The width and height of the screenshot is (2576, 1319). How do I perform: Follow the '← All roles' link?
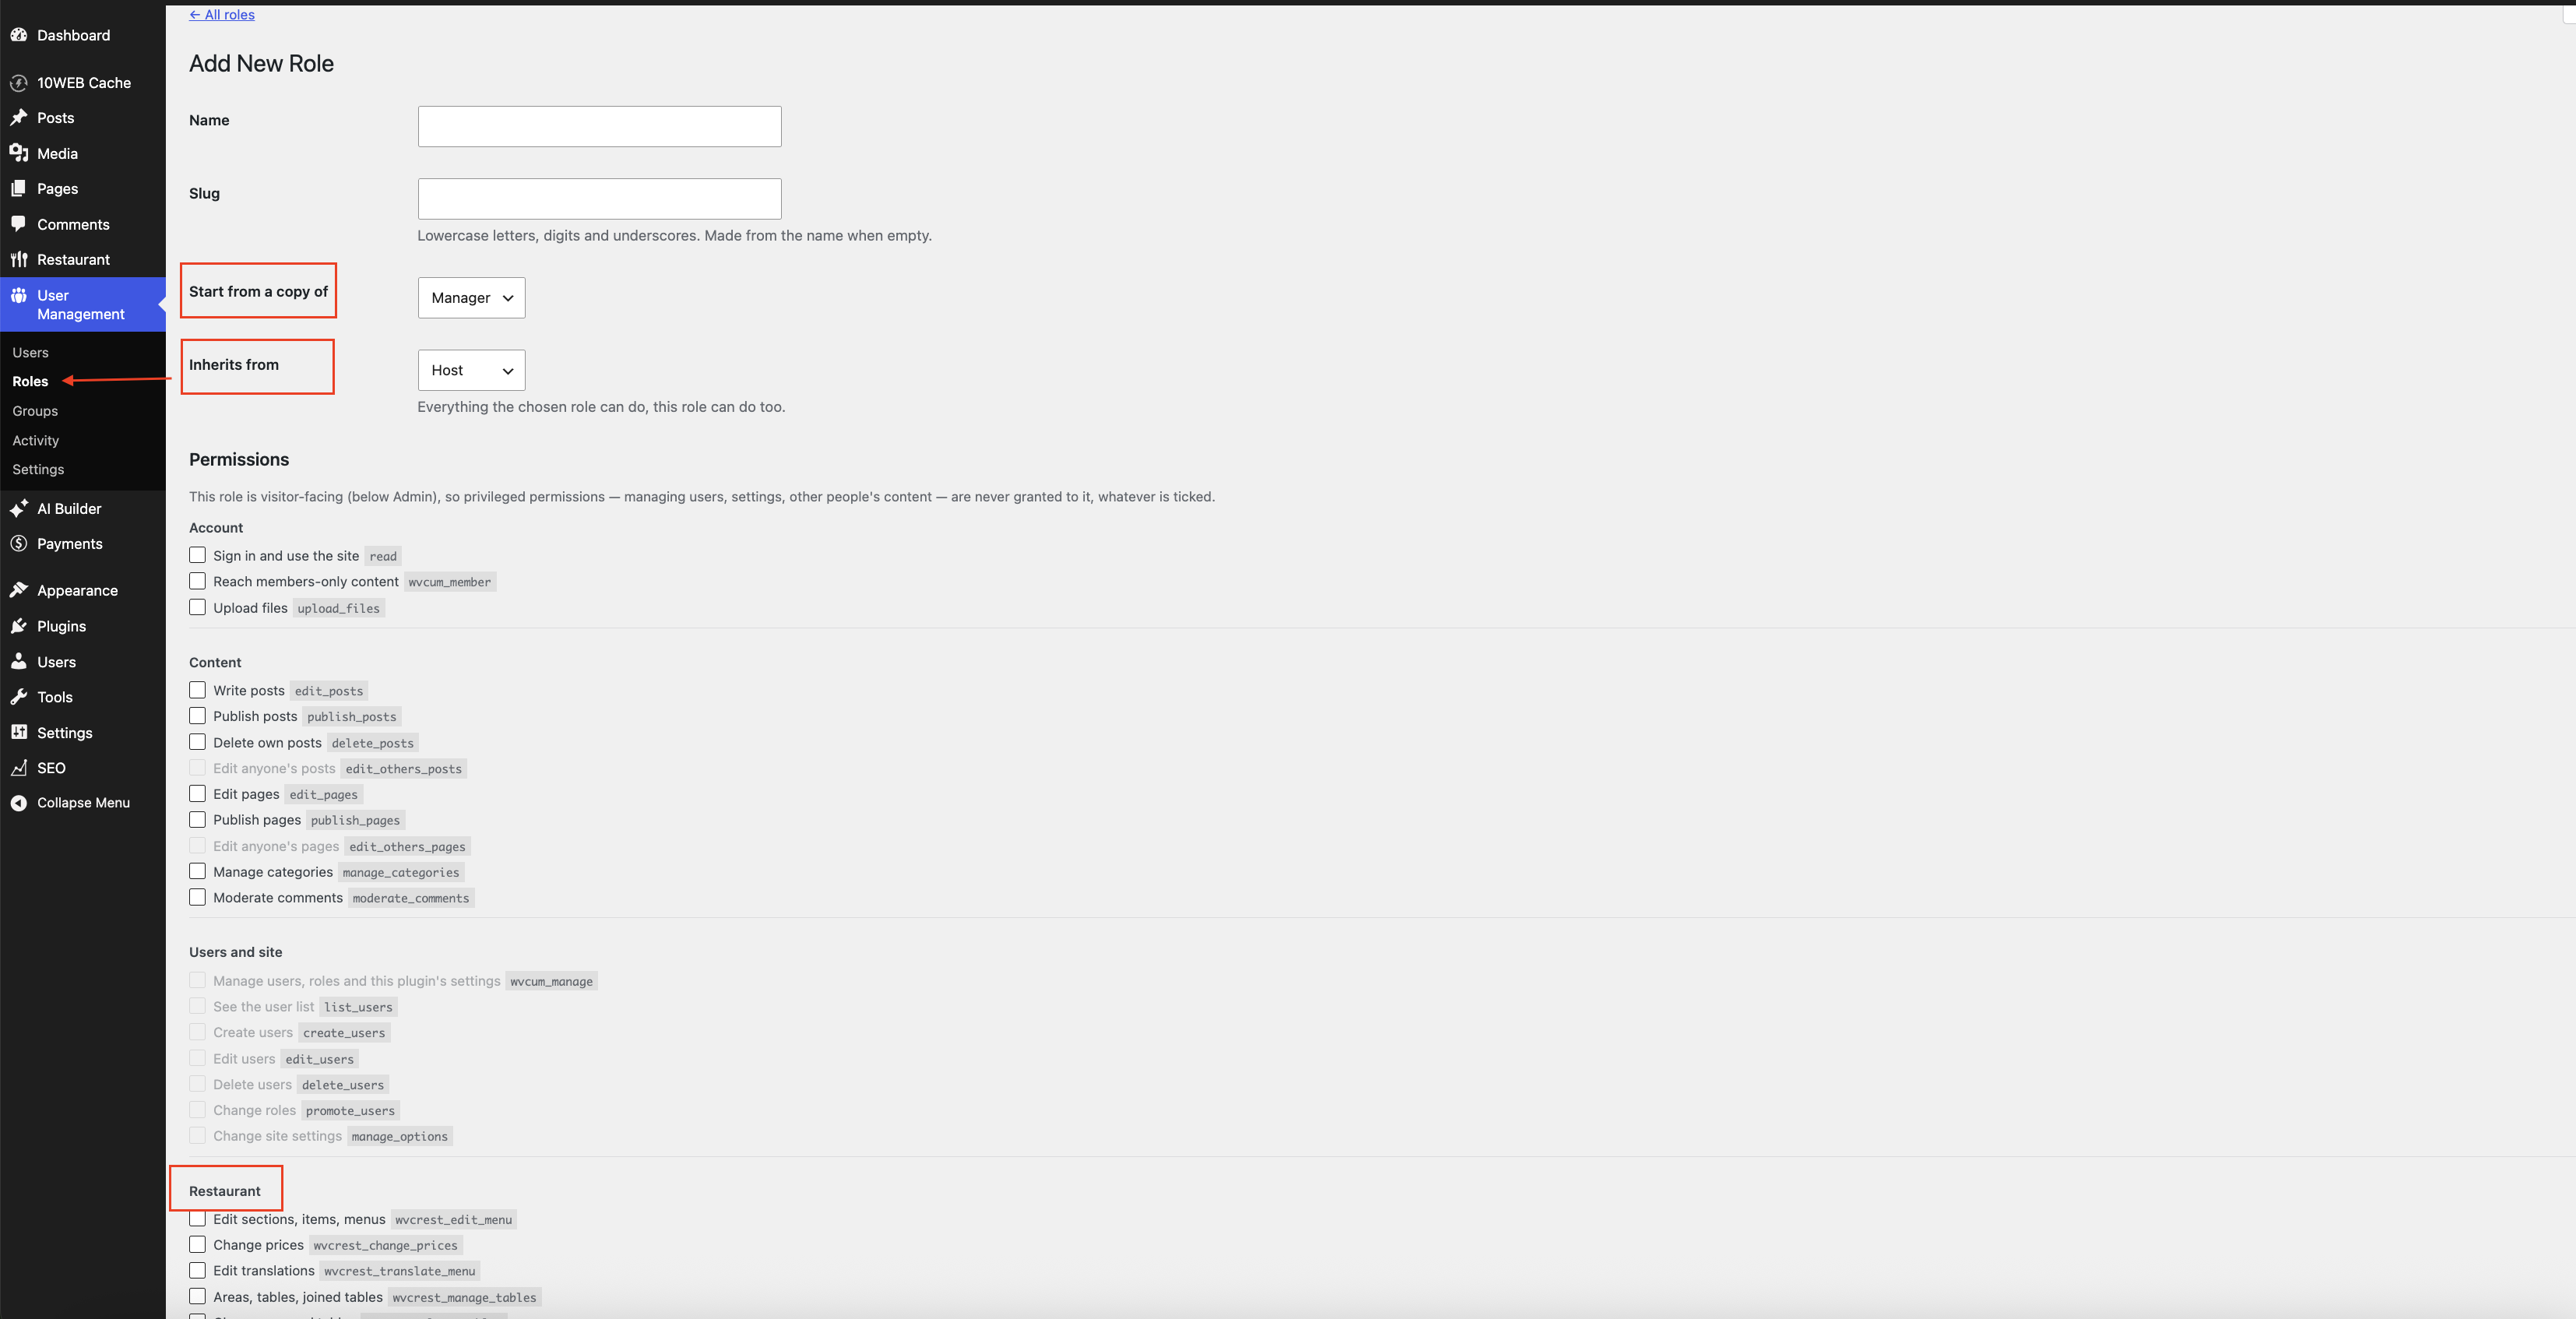222,14
